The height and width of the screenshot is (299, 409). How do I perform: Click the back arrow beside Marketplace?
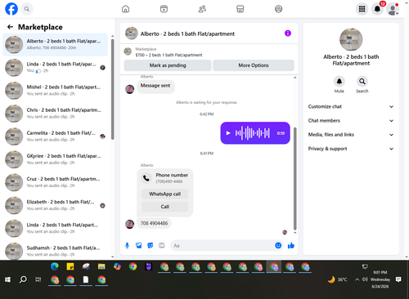10,27
